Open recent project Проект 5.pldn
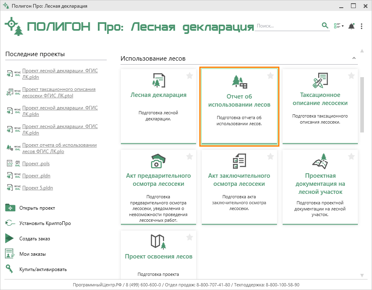This screenshot has width=372, height=290. coord(38,188)
